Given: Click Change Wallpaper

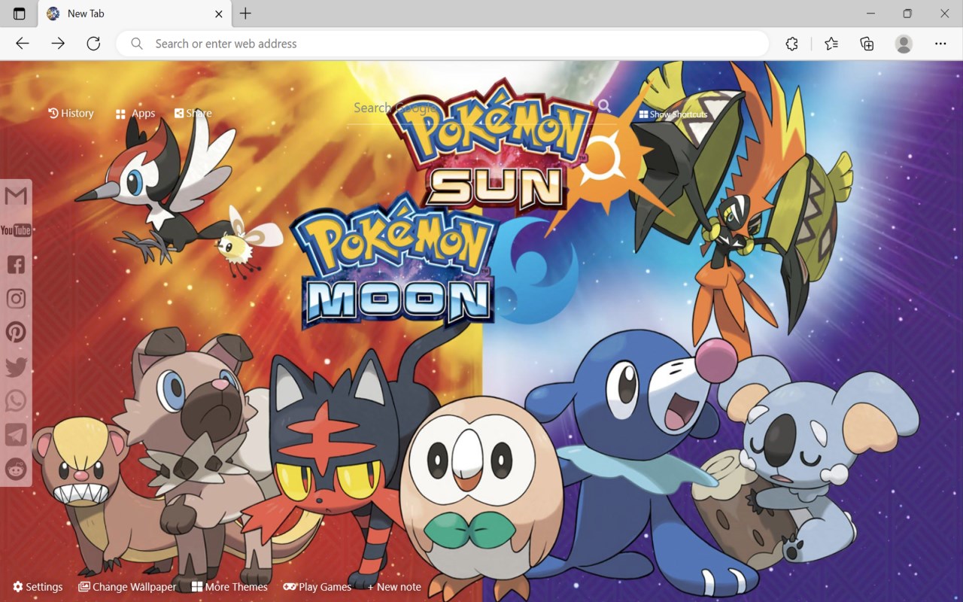Looking at the screenshot, I should [127, 587].
